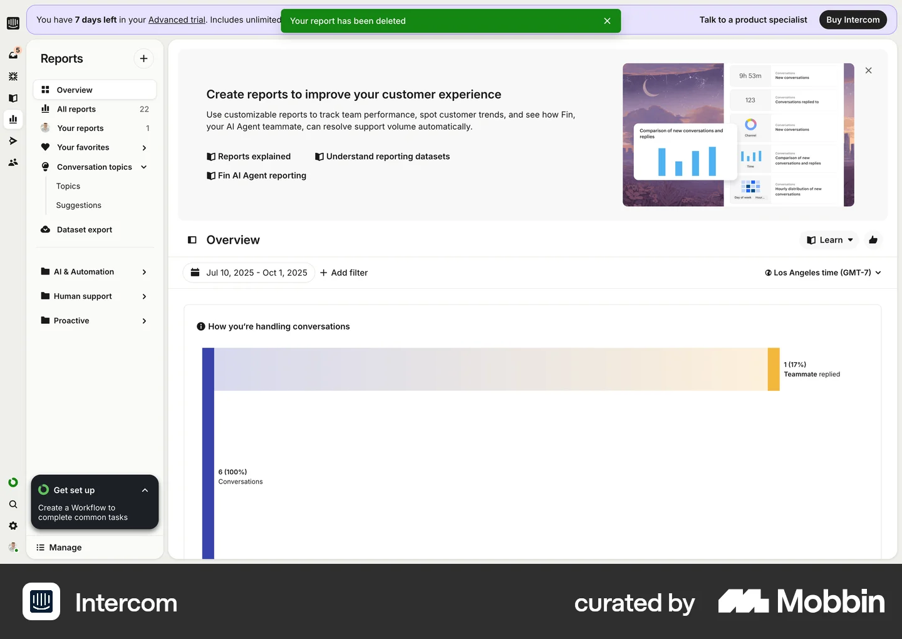Create a new report with plus button
The width and height of the screenshot is (902, 639).
click(143, 58)
